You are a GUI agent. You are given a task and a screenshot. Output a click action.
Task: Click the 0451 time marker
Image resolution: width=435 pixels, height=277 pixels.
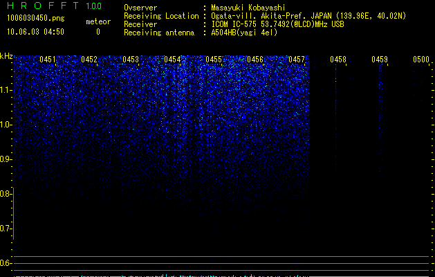[48, 60]
